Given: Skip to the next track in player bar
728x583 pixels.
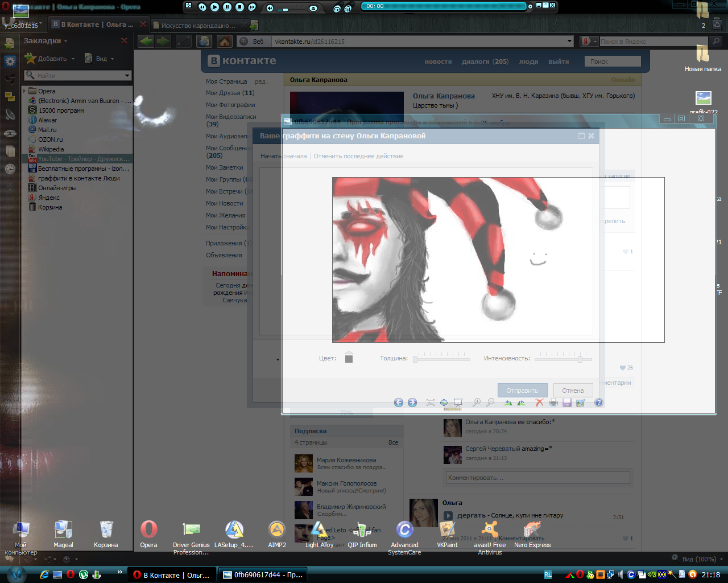Looking at the screenshot, I should [x=253, y=7].
